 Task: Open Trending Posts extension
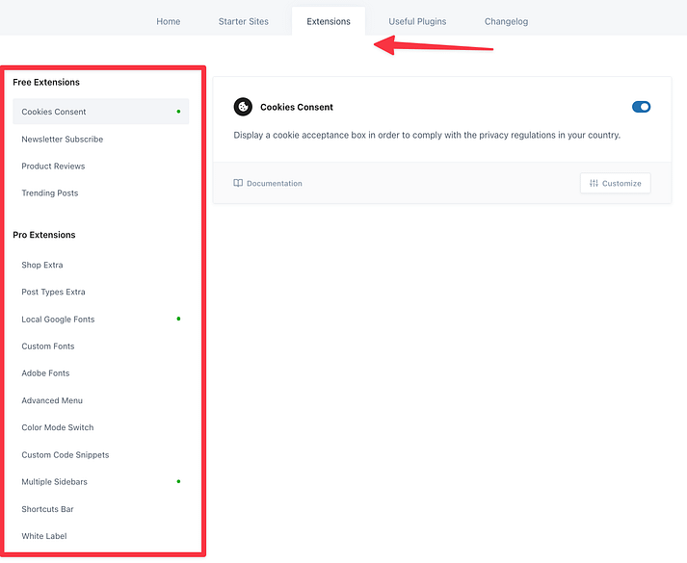coord(50,193)
